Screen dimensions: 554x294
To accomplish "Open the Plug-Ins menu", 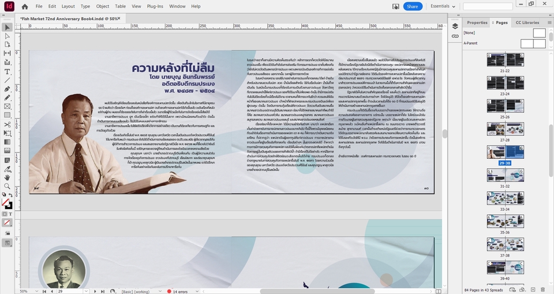I will tap(155, 6).
